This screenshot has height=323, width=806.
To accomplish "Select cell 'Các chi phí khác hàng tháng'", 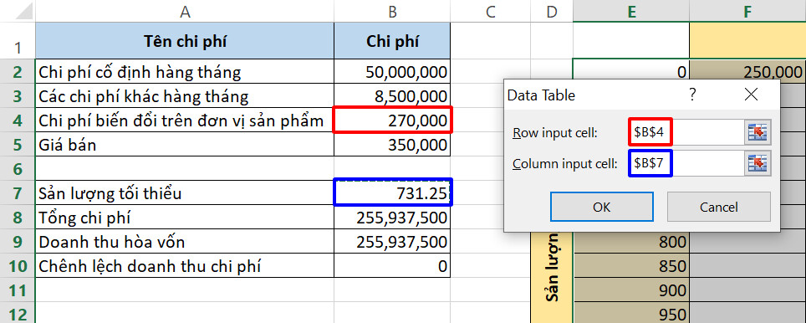I will coord(185,95).
